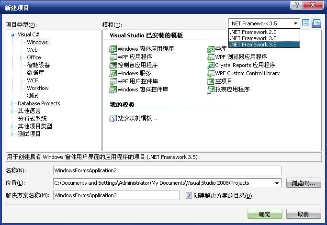Expand the Database Projects node
The width and height of the screenshot is (327, 225).
12,103
